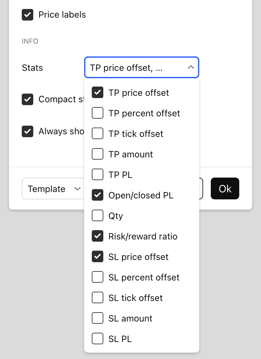Enable the Qty stat
The height and width of the screenshot is (359, 261).
click(98, 215)
